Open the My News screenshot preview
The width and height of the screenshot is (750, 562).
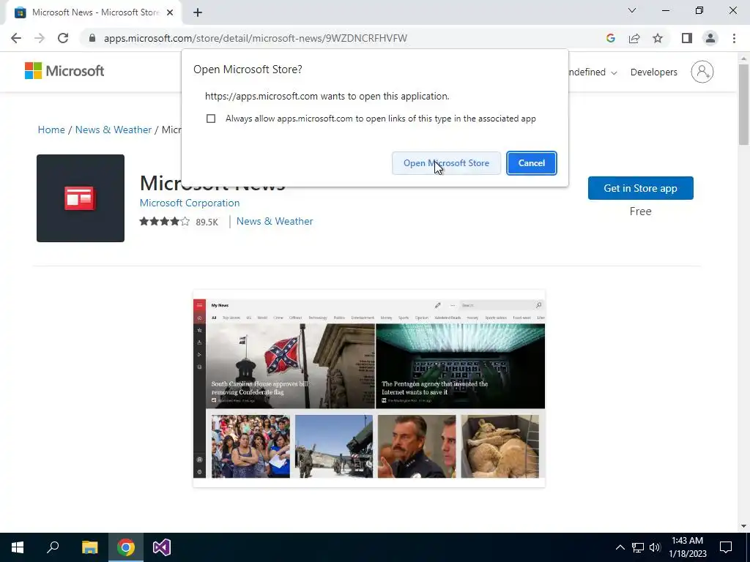(369, 389)
